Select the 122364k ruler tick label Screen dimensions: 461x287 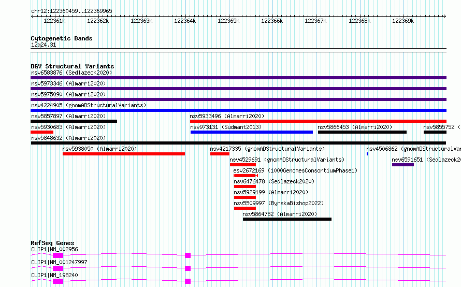[x=185, y=21]
